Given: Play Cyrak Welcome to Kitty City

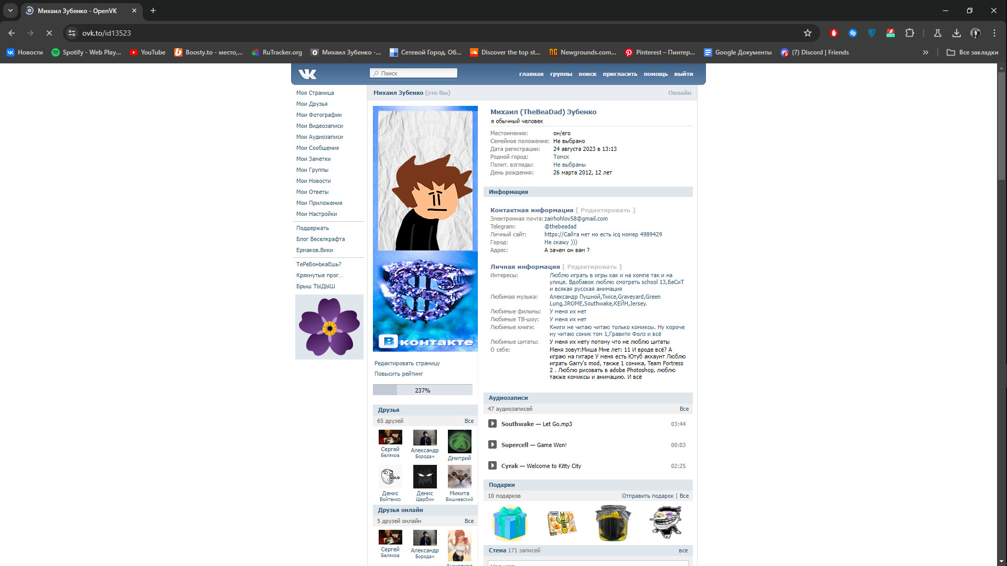Looking at the screenshot, I should coord(492,466).
